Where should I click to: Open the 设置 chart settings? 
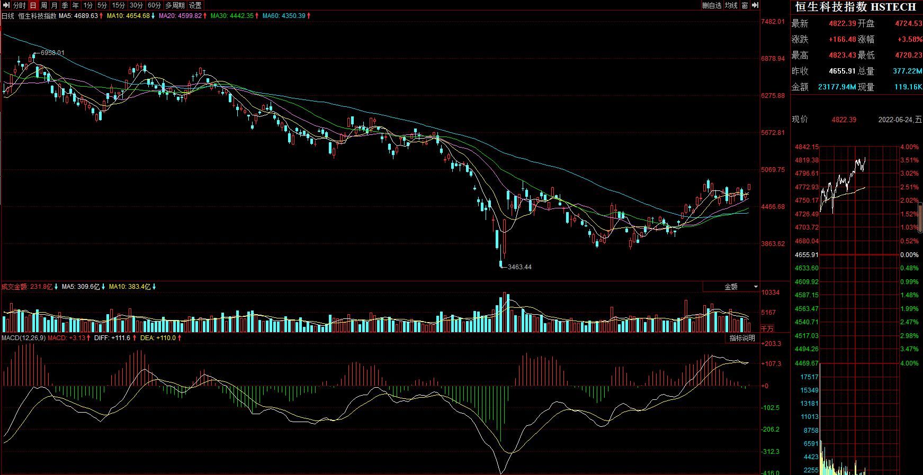click(x=195, y=5)
